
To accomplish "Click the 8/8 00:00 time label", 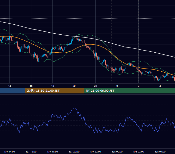I will [117, 151].
